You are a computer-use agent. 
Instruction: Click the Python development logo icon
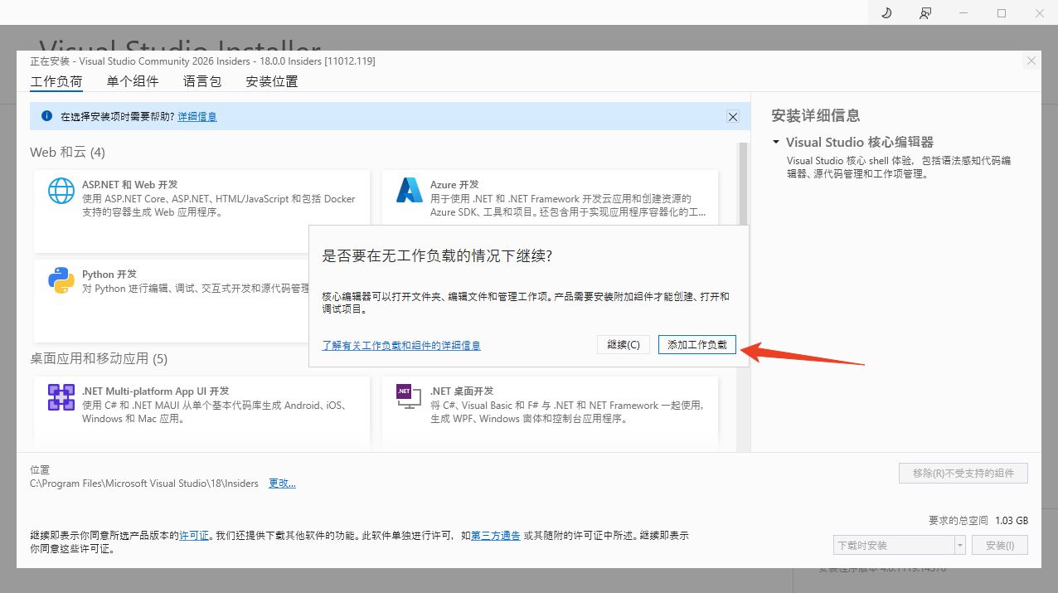[61, 280]
